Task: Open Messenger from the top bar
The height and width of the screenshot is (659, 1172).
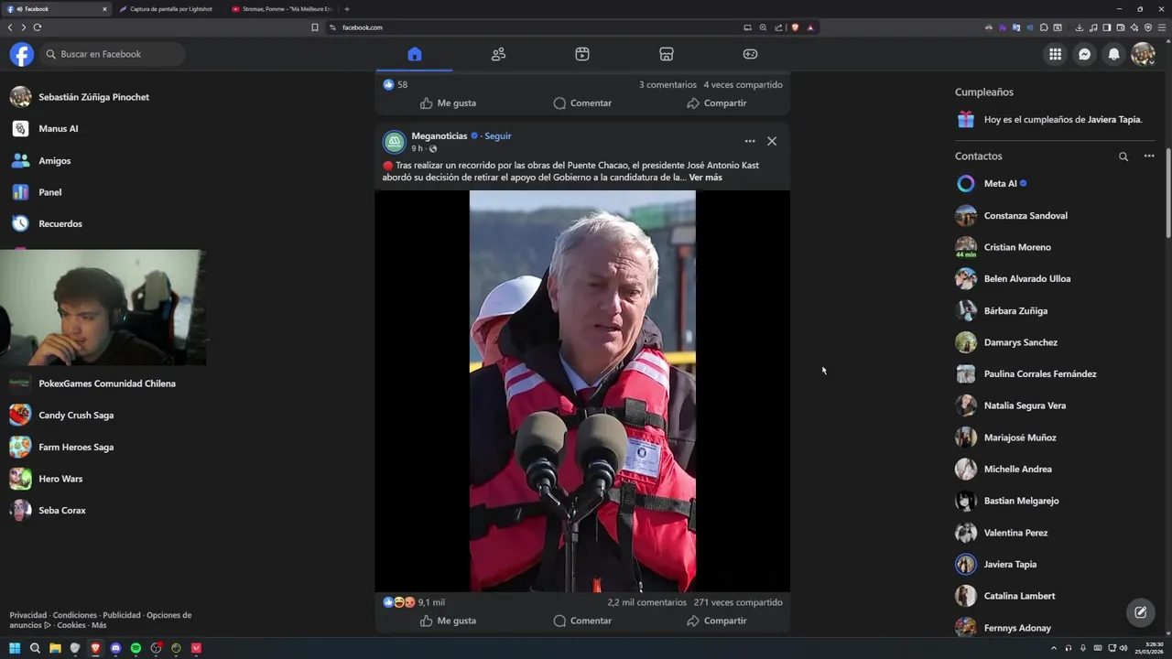Action: click(1084, 54)
